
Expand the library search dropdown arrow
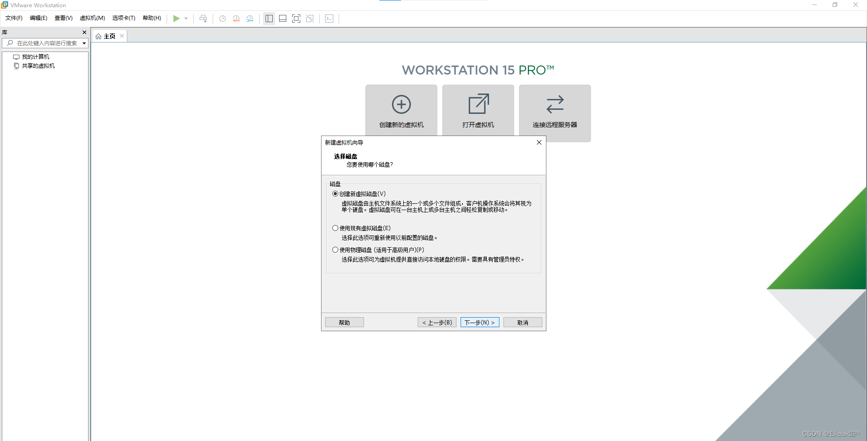(84, 43)
